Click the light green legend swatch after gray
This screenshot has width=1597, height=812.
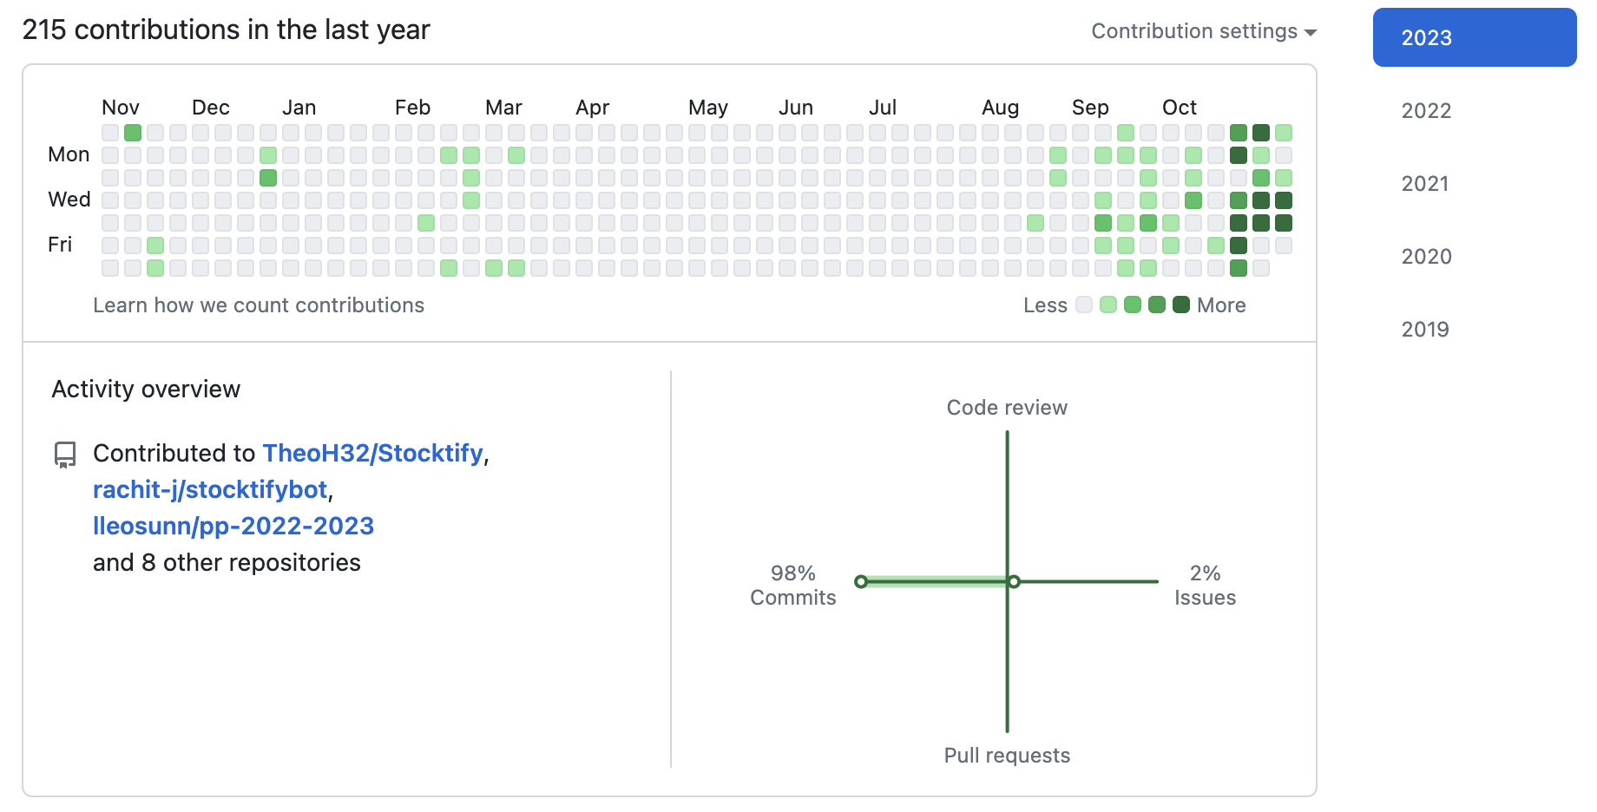[1108, 304]
